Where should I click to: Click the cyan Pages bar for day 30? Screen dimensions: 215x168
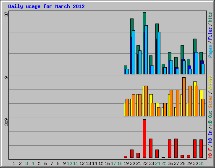tap(197, 63)
